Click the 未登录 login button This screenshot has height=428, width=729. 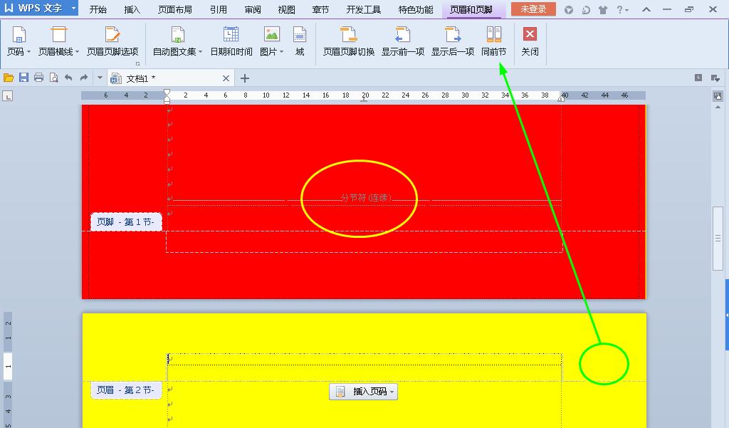tap(533, 9)
